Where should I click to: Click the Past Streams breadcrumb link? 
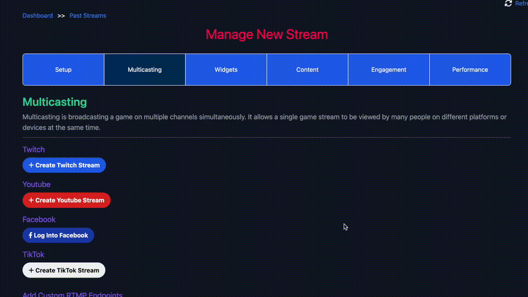coord(88,15)
